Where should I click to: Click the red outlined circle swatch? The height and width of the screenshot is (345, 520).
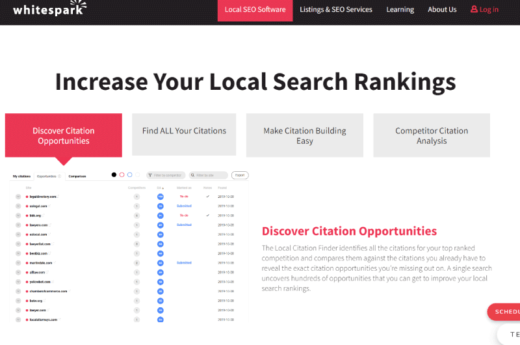pos(122,174)
